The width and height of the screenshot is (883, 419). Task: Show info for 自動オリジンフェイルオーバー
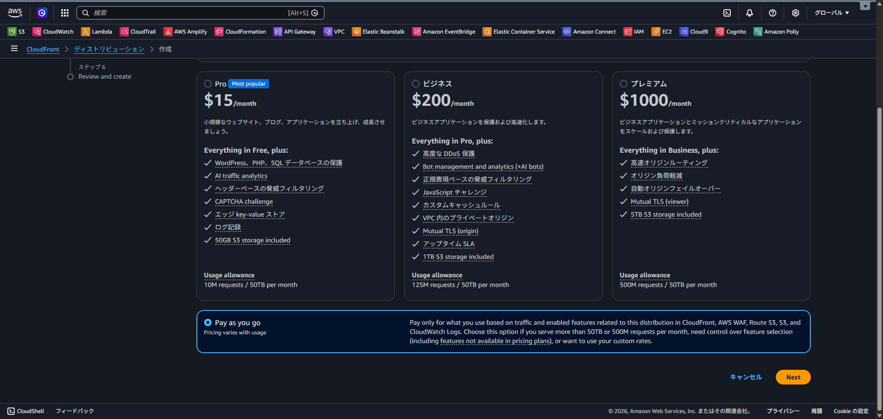pos(675,189)
